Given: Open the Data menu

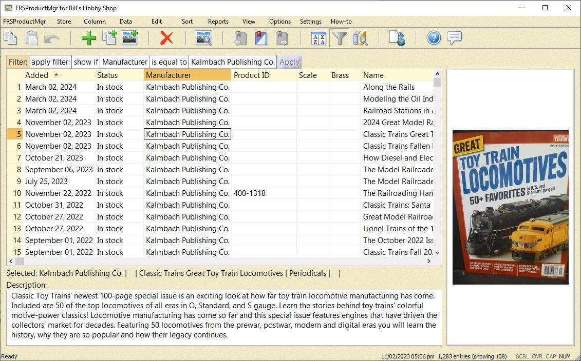Looking at the screenshot, I should click(126, 22).
